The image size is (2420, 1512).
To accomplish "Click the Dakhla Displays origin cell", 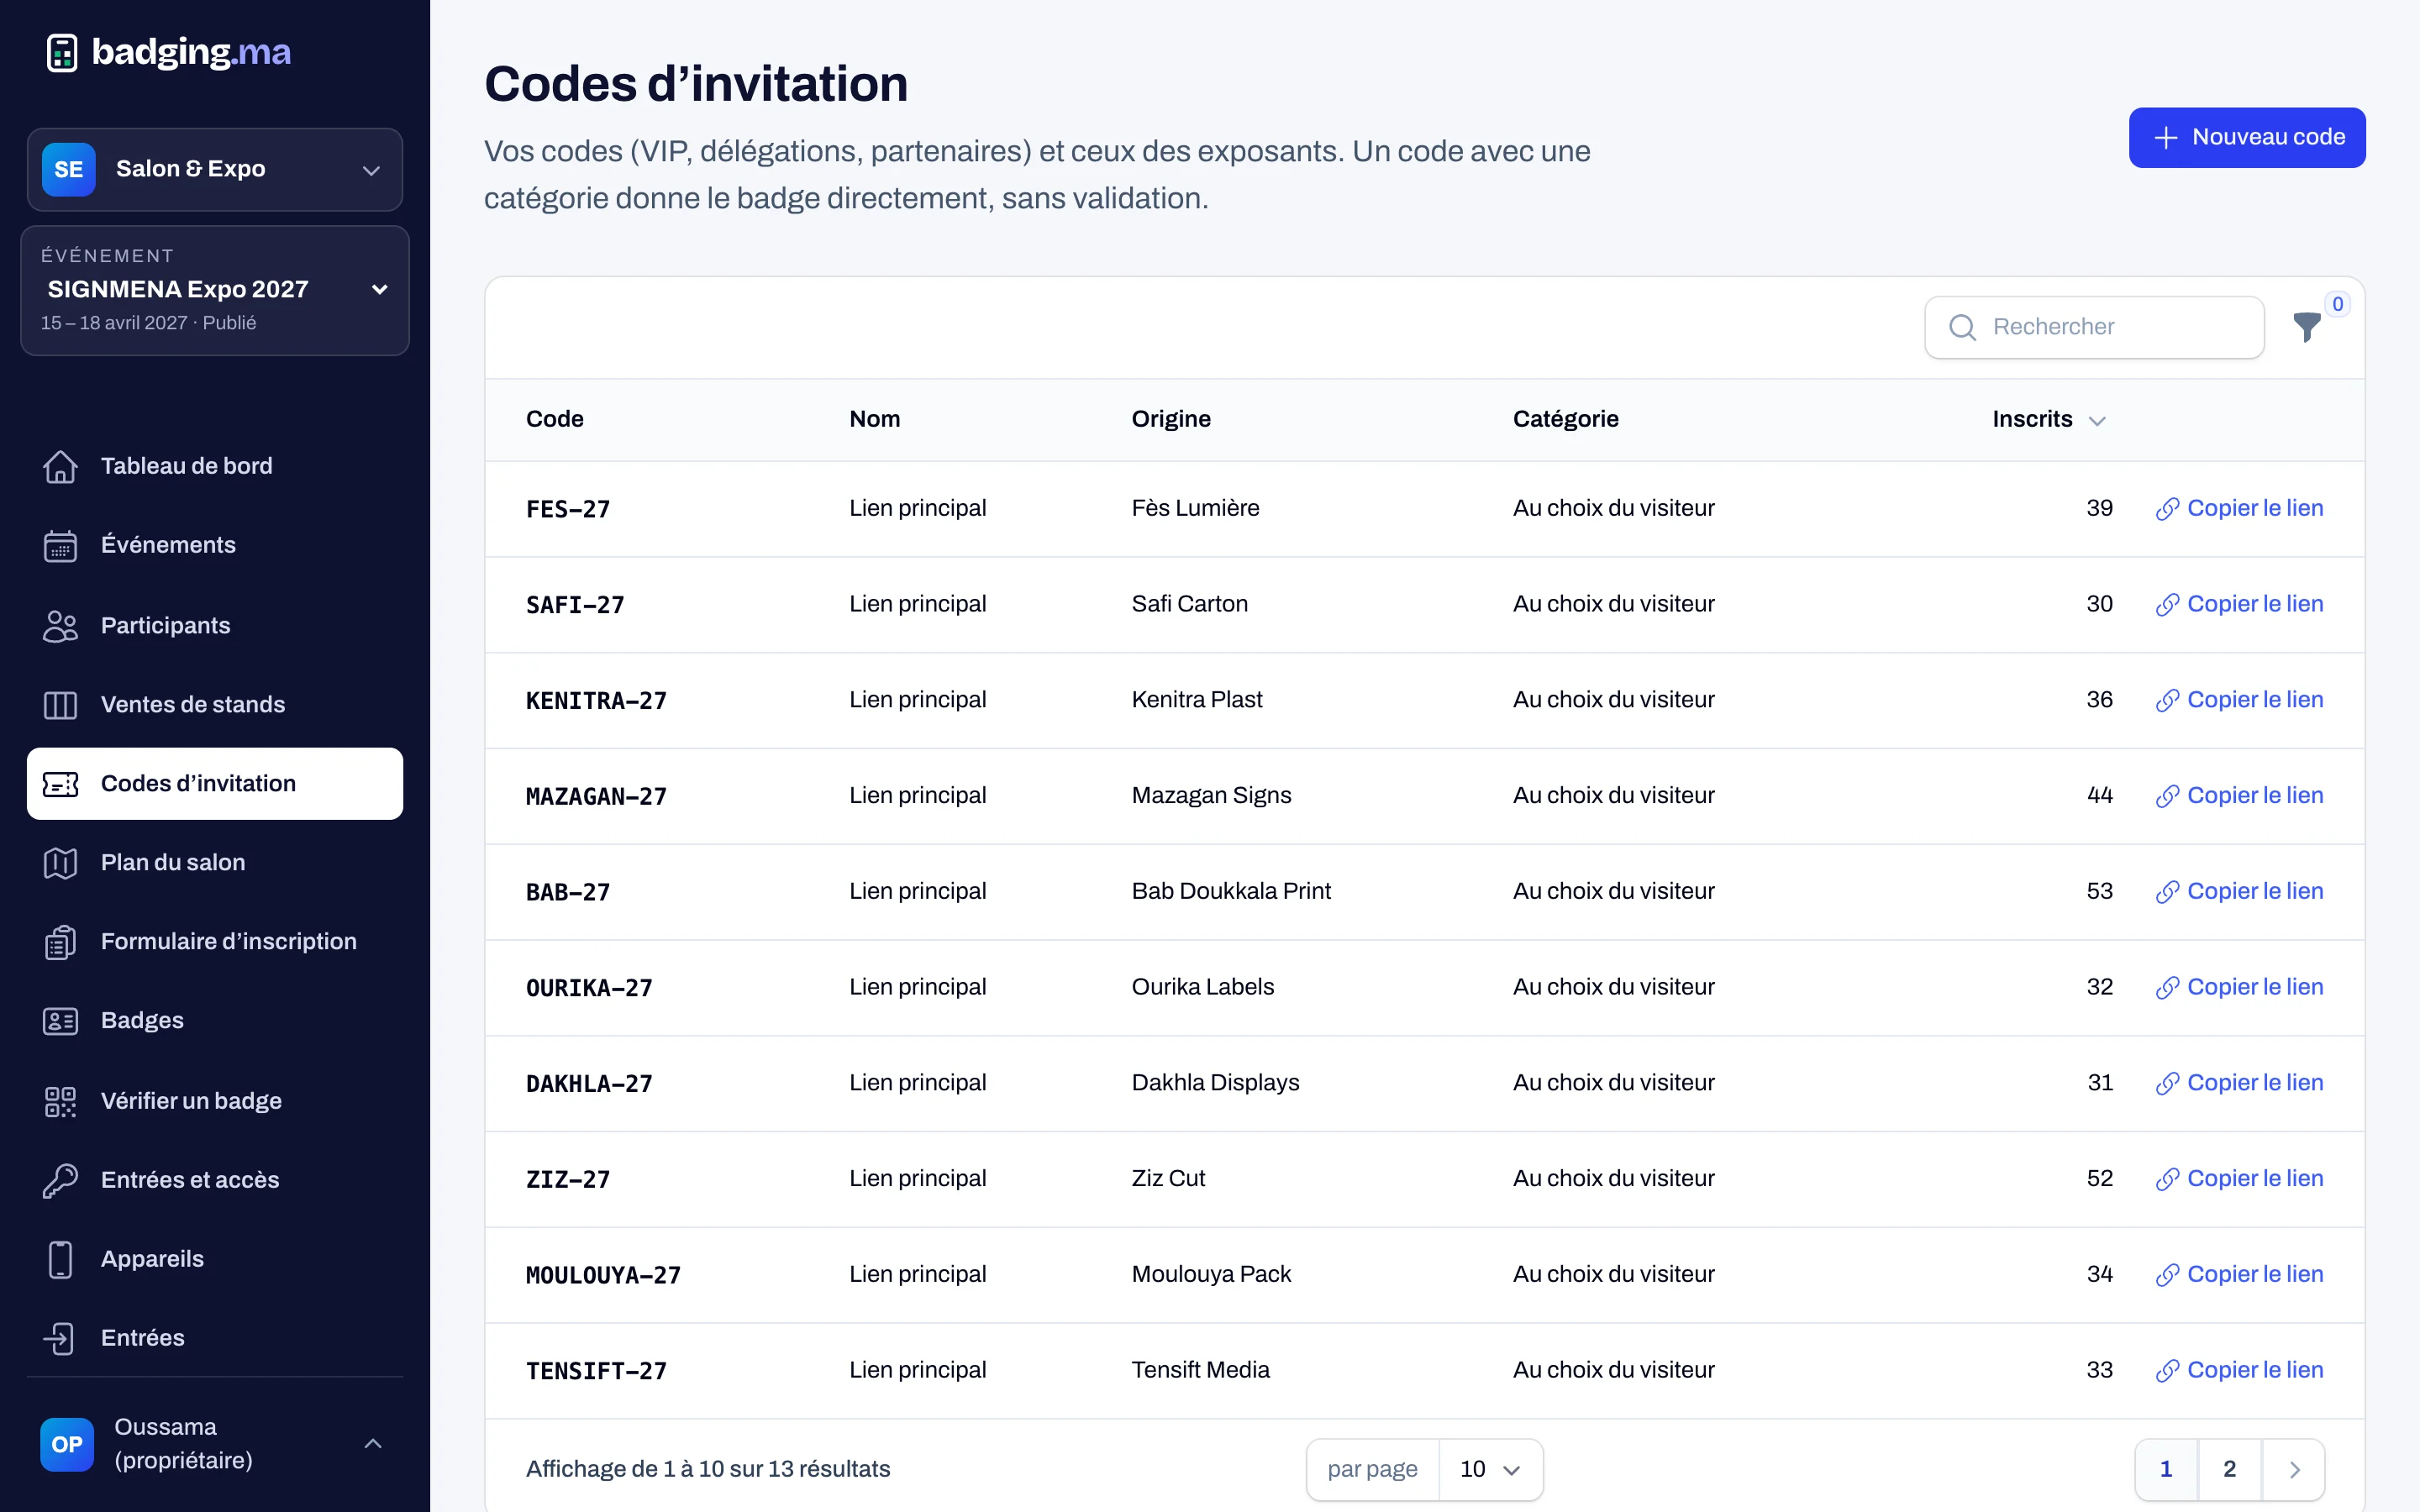I will tap(1215, 1083).
